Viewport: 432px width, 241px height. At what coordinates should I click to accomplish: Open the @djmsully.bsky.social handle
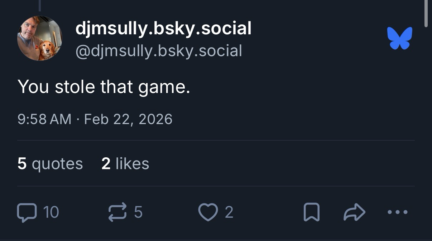(x=159, y=51)
